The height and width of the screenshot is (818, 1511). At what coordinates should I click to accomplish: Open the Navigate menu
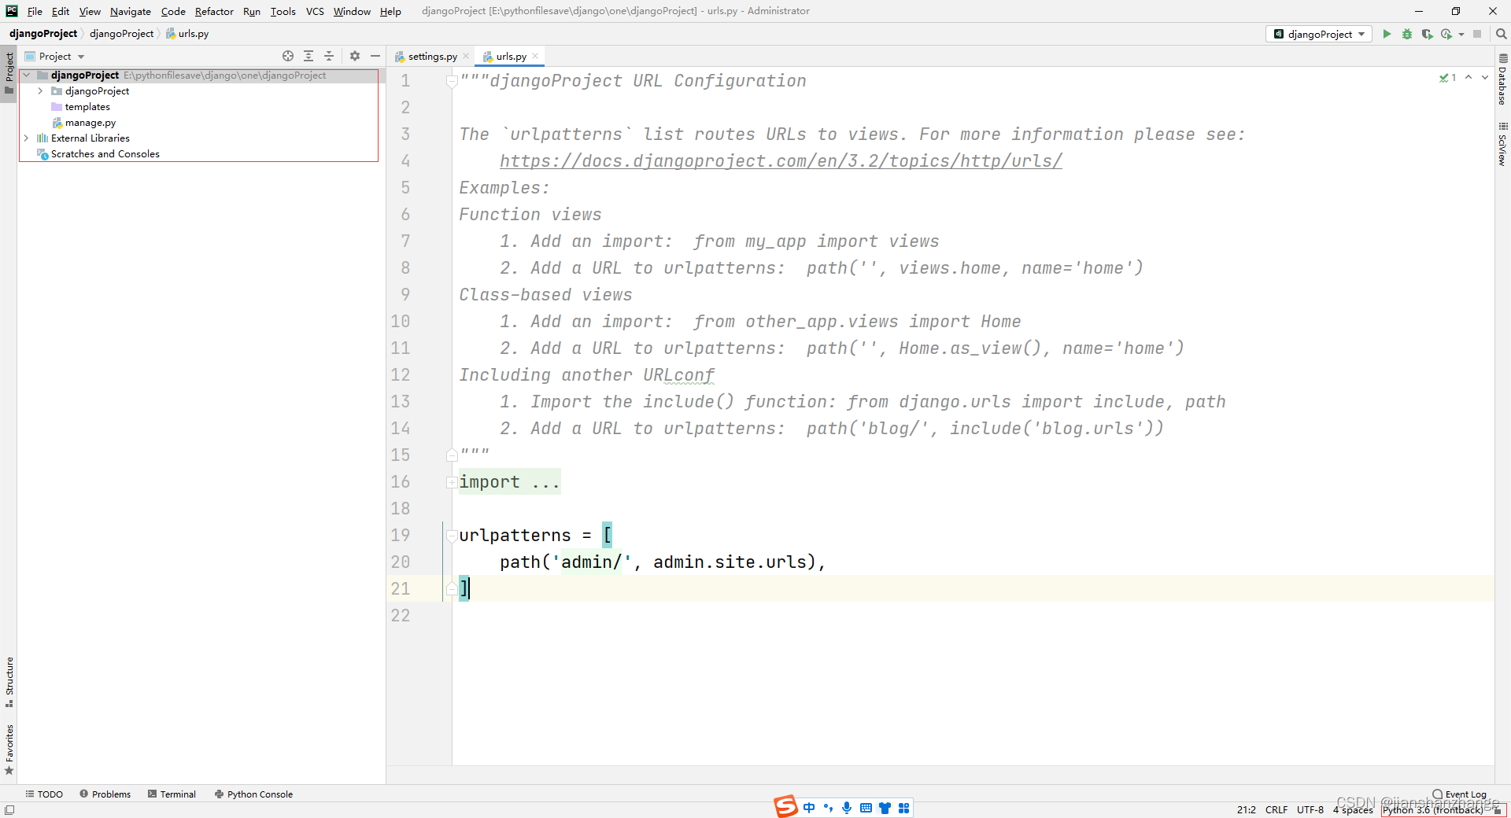pyautogui.click(x=131, y=11)
